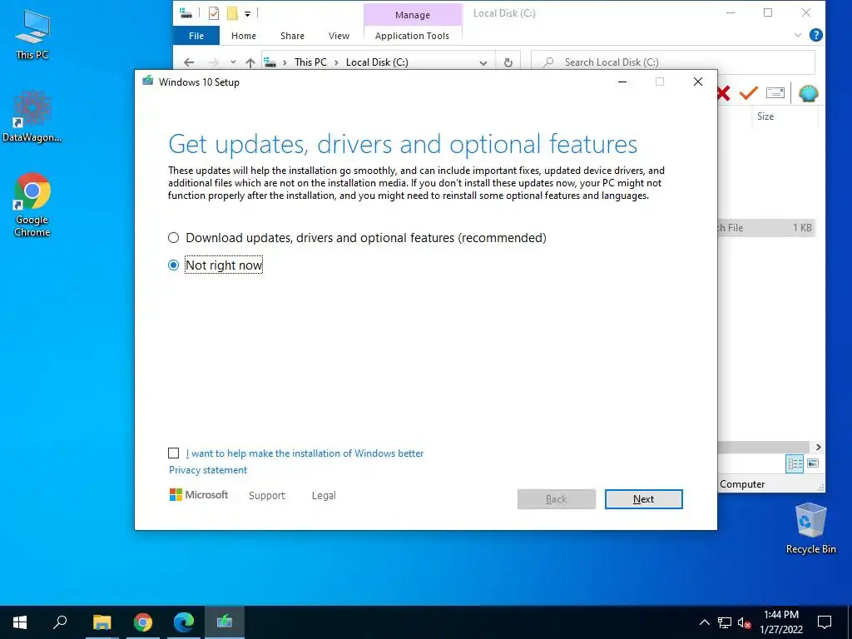This screenshot has width=852, height=639.
Task: Open File Explorer from the taskbar
Action: (102, 622)
